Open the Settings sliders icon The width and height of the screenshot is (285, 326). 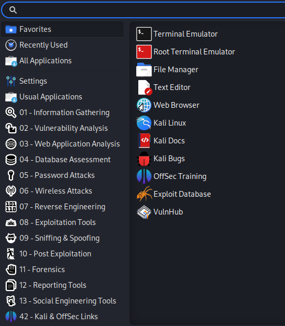point(11,81)
